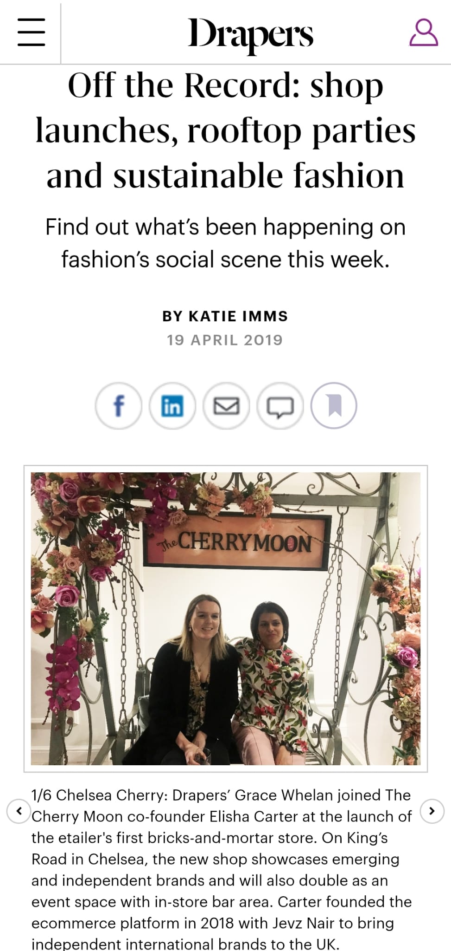Click the caption's last line about independent brands

click(x=185, y=944)
